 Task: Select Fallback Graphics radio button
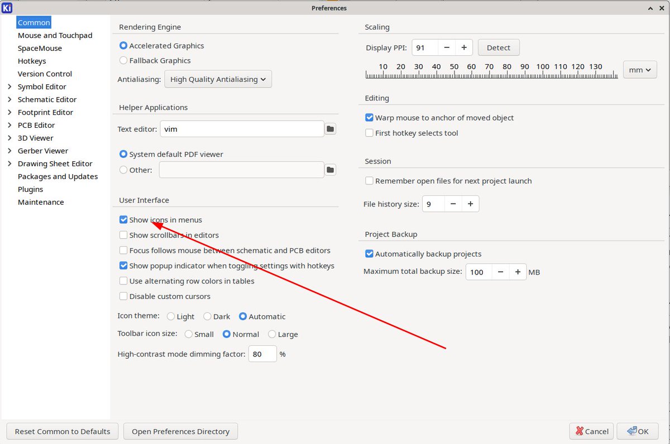click(123, 60)
